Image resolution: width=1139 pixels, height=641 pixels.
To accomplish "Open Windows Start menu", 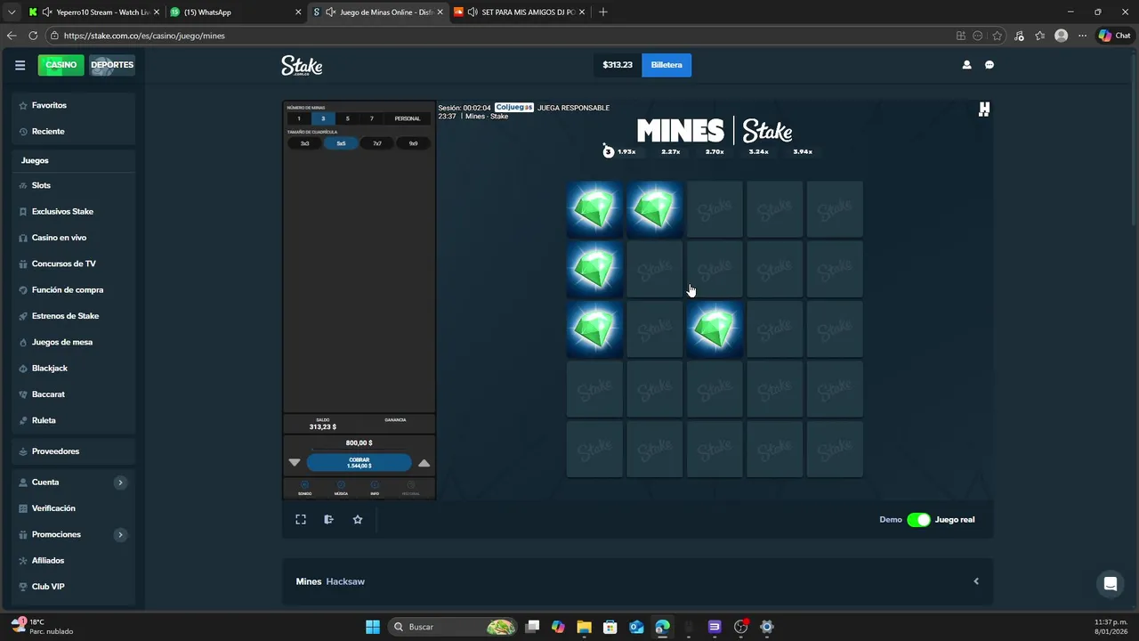I will coord(373,627).
